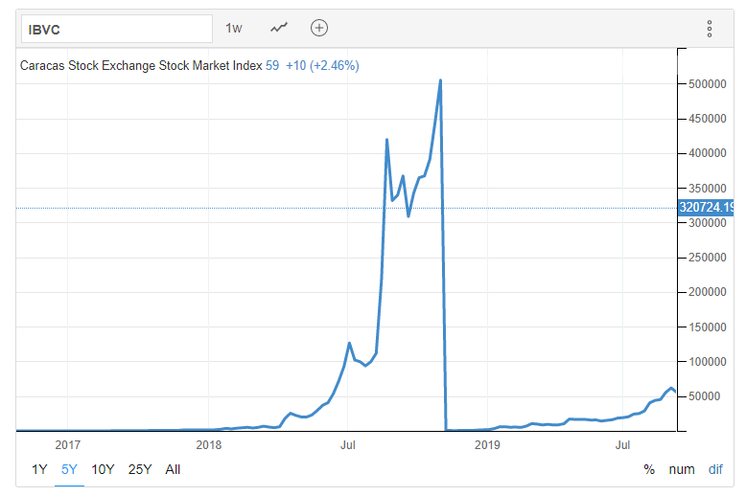Screen dimensions: 746x496
Task: Click the 250000 axis label
Action: tap(708, 258)
